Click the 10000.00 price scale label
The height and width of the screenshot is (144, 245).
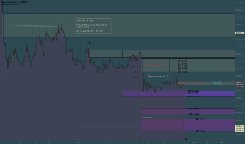point(240,135)
